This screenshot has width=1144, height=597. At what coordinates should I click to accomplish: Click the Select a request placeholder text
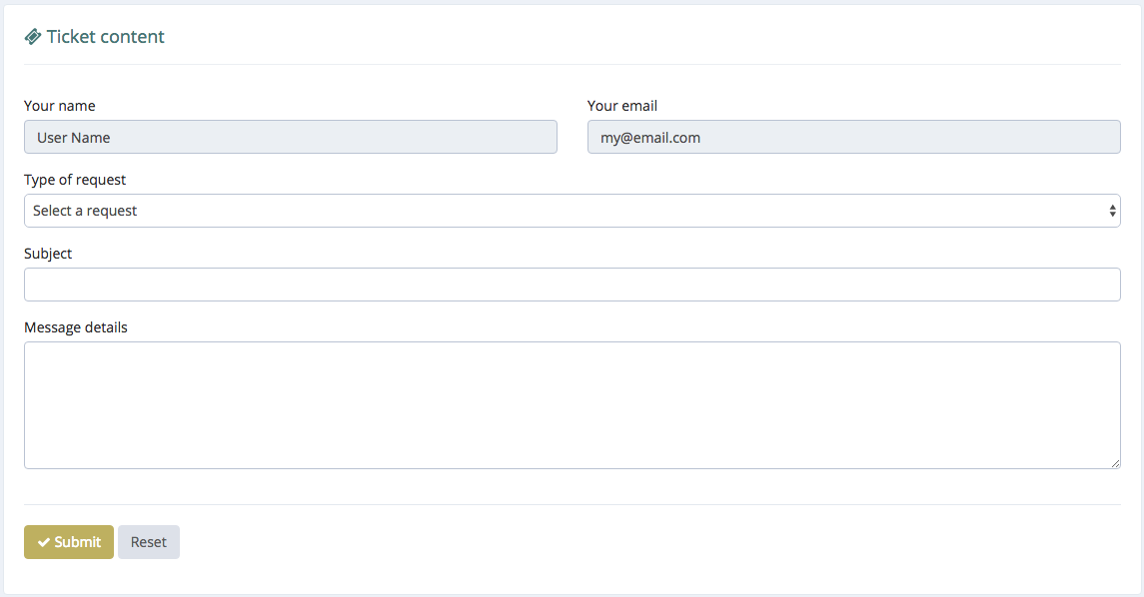(85, 211)
